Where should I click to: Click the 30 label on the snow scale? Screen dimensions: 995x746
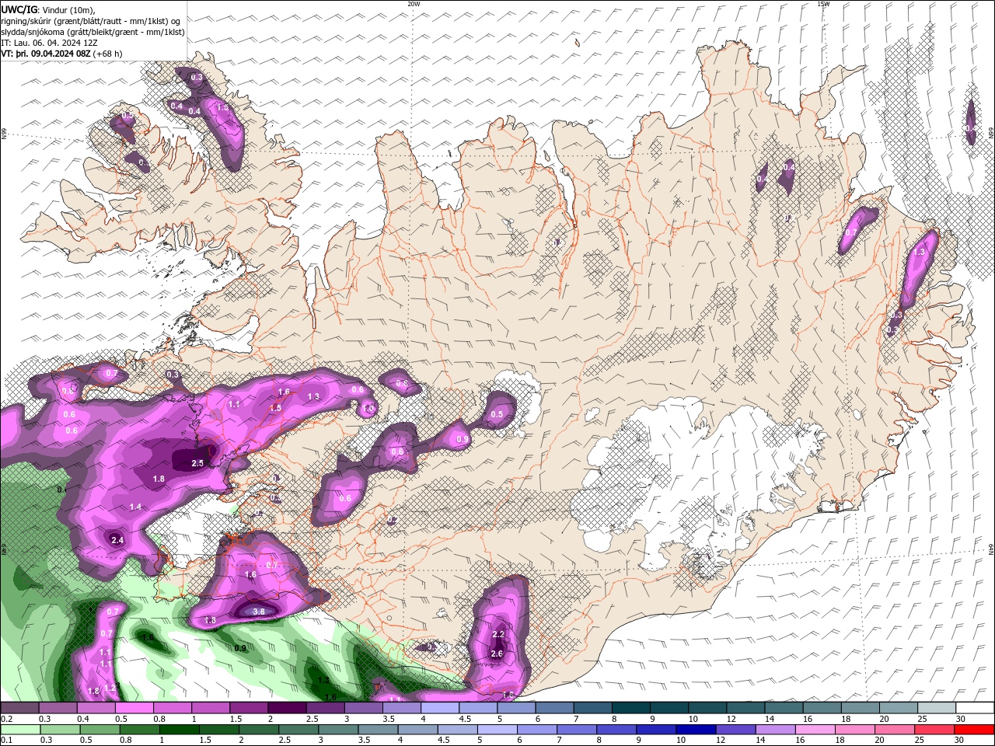coord(961,719)
